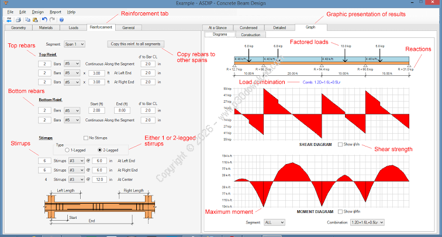Click stirrup spacing 6.0 field At Right End
The image size is (442, 237).
pos(99,170)
